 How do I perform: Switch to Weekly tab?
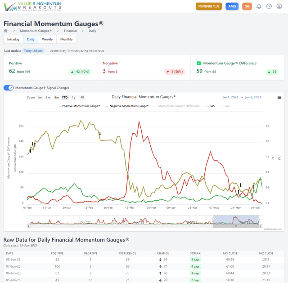tap(47, 39)
